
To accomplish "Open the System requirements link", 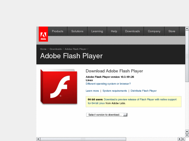I will coord(115,91).
